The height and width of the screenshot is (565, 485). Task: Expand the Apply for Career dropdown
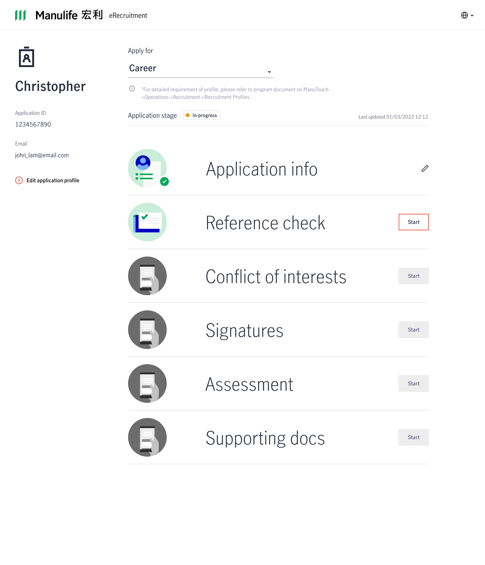[x=200, y=69]
